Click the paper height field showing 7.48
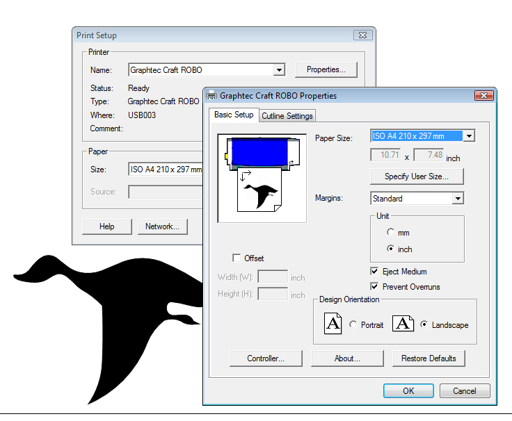The width and height of the screenshot is (512, 421). point(429,155)
